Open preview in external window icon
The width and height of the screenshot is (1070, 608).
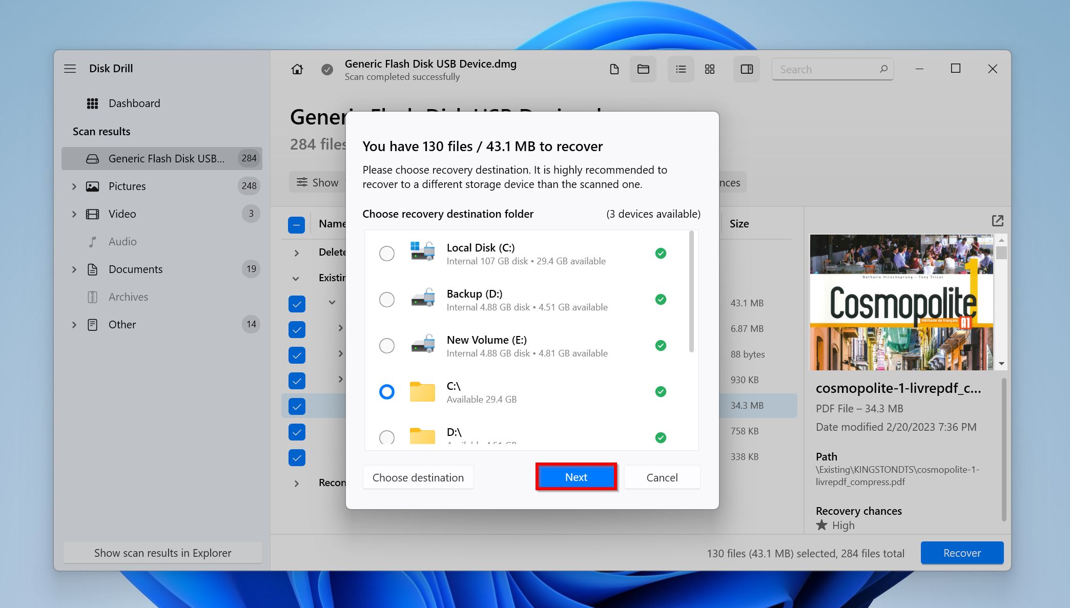click(997, 221)
